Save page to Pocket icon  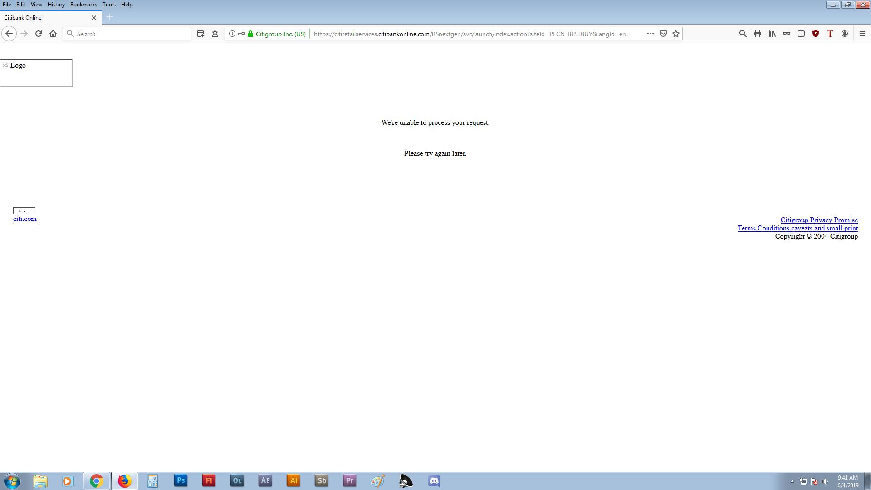click(x=663, y=34)
